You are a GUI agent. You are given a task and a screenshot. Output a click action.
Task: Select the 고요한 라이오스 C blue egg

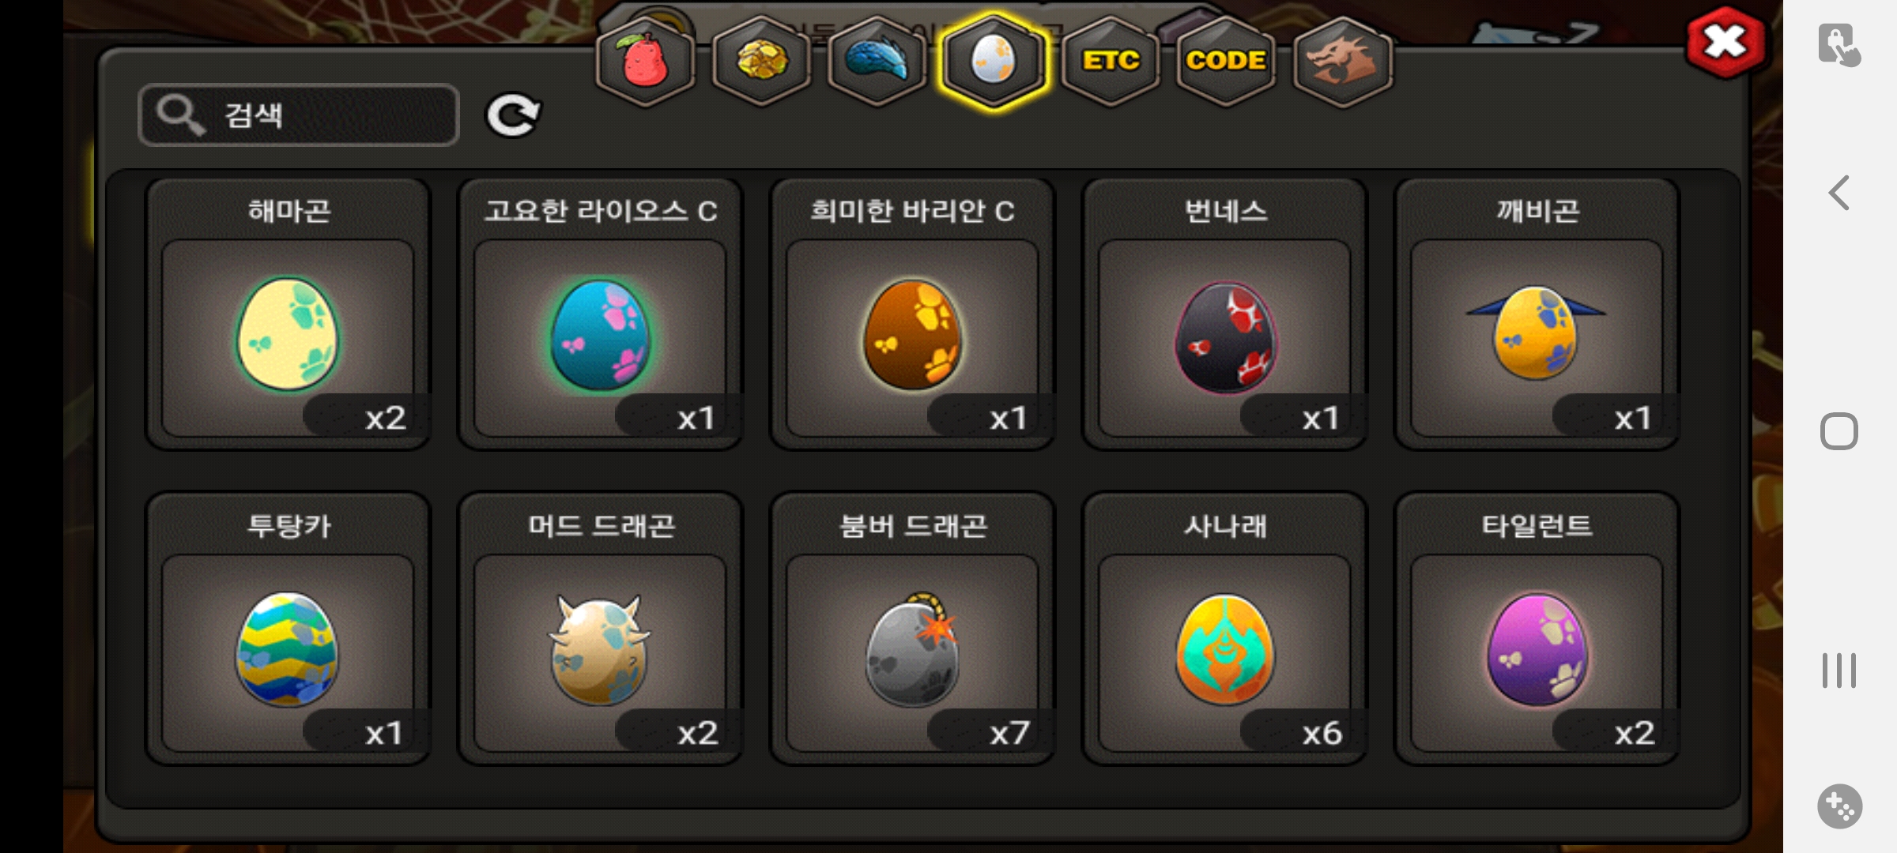pyautogui.click(x=601, y=314)
